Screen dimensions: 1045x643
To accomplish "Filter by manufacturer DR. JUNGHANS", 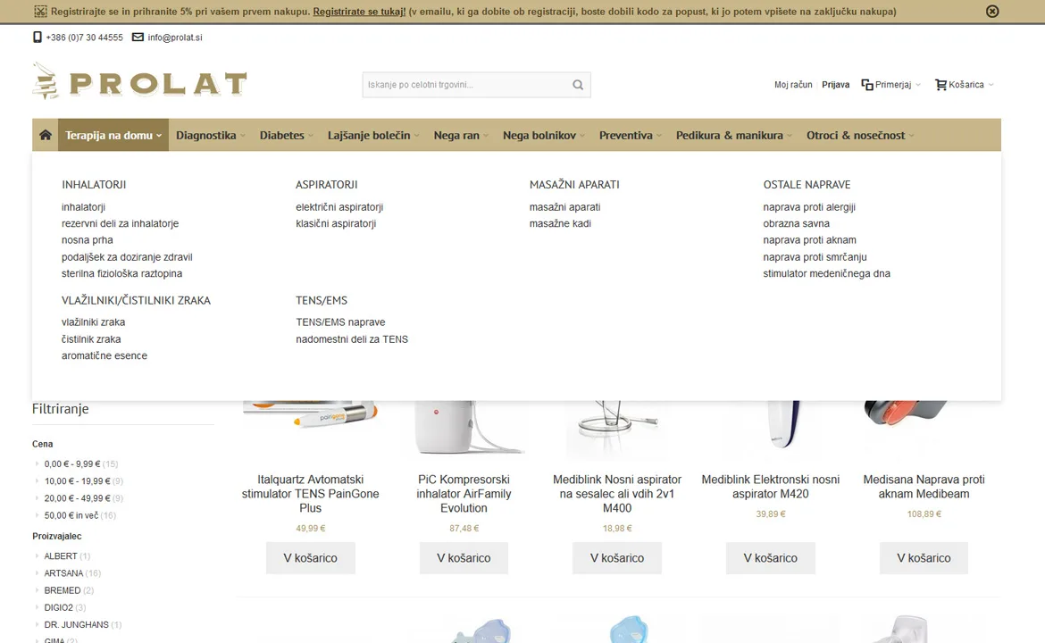I will pyautogui.click(x=76, y=625).
